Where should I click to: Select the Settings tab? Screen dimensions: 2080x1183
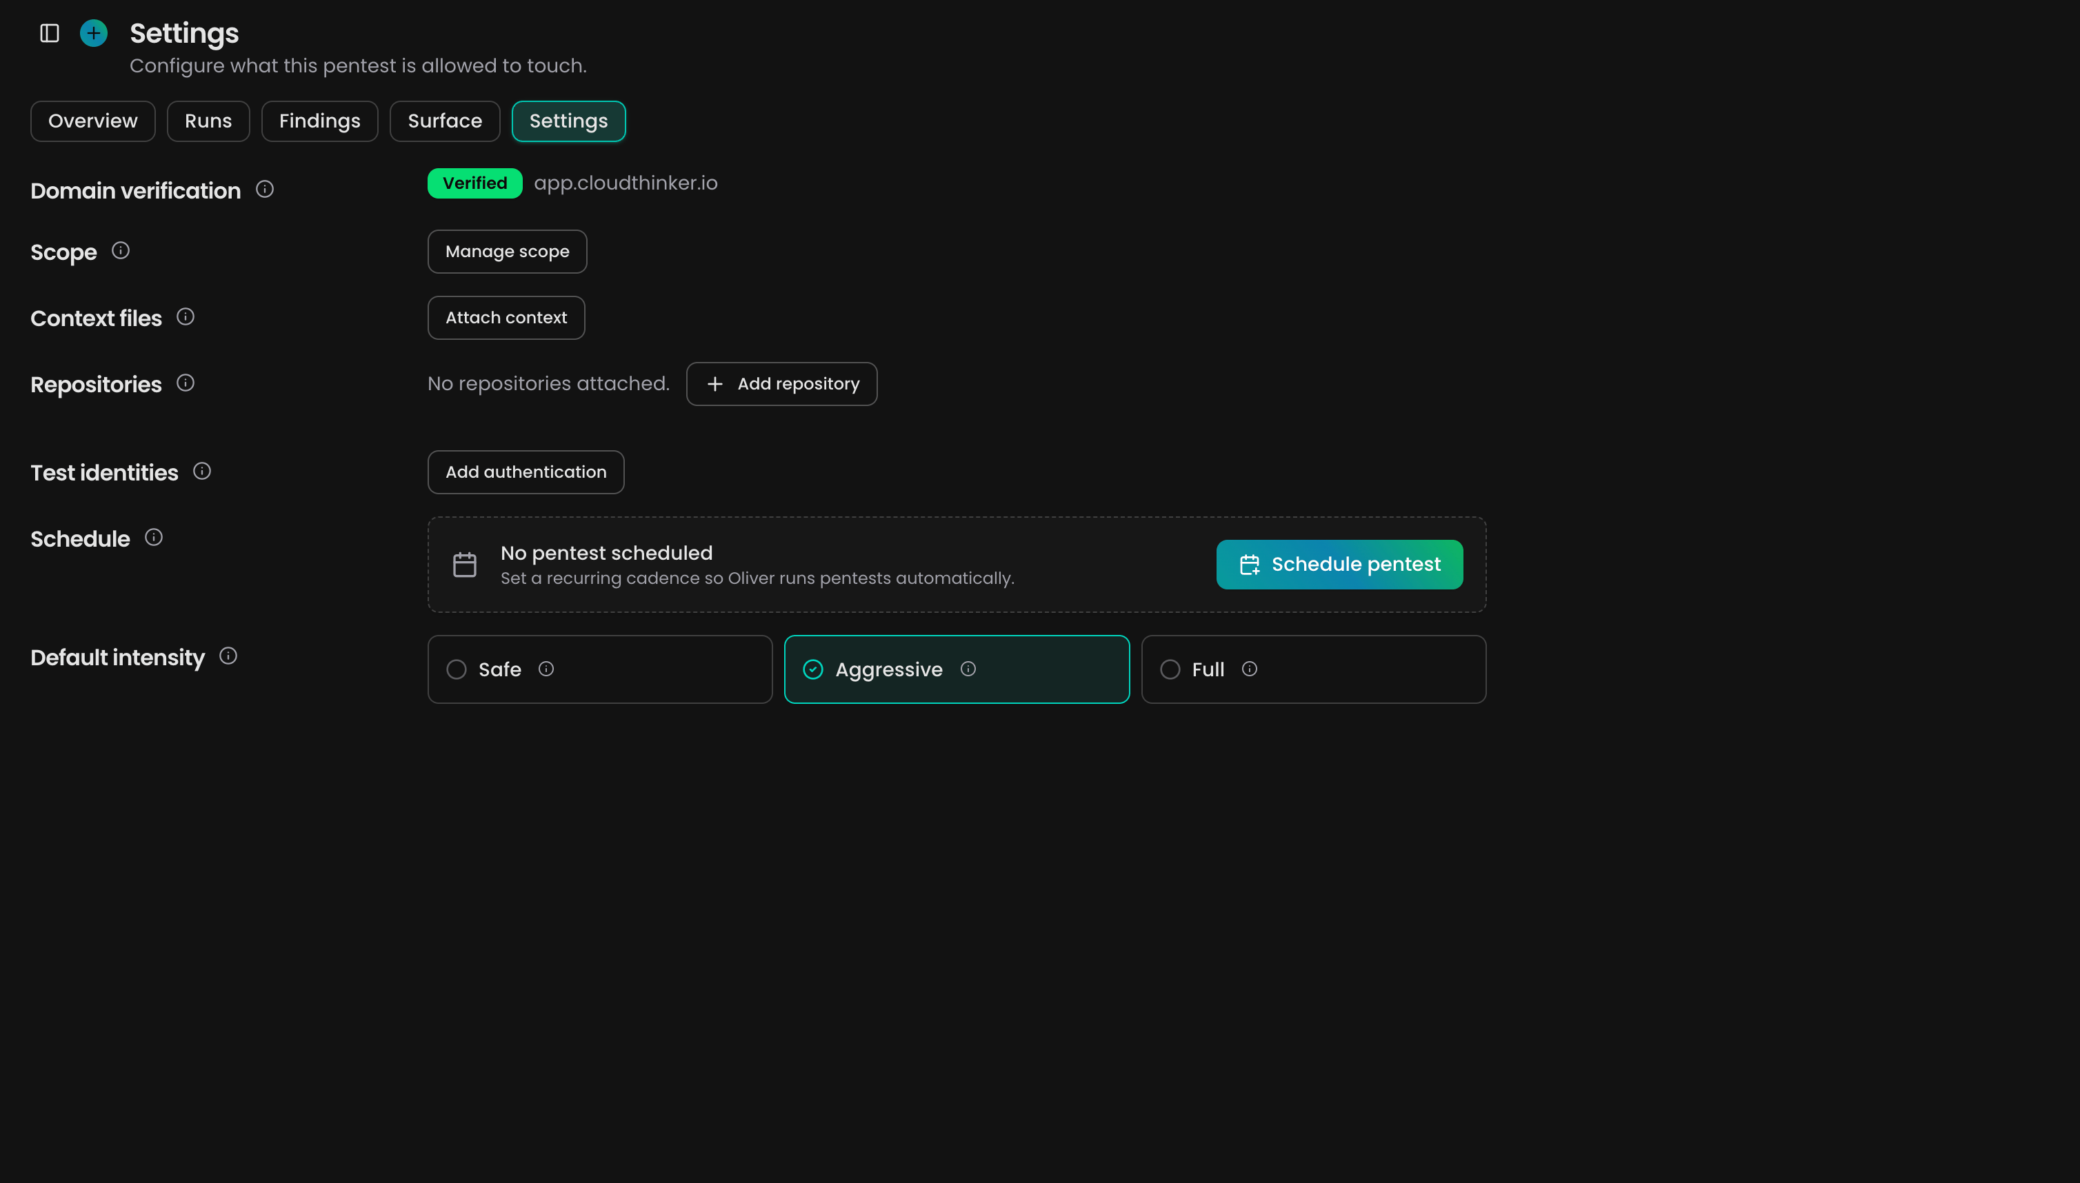click(568, 121)
